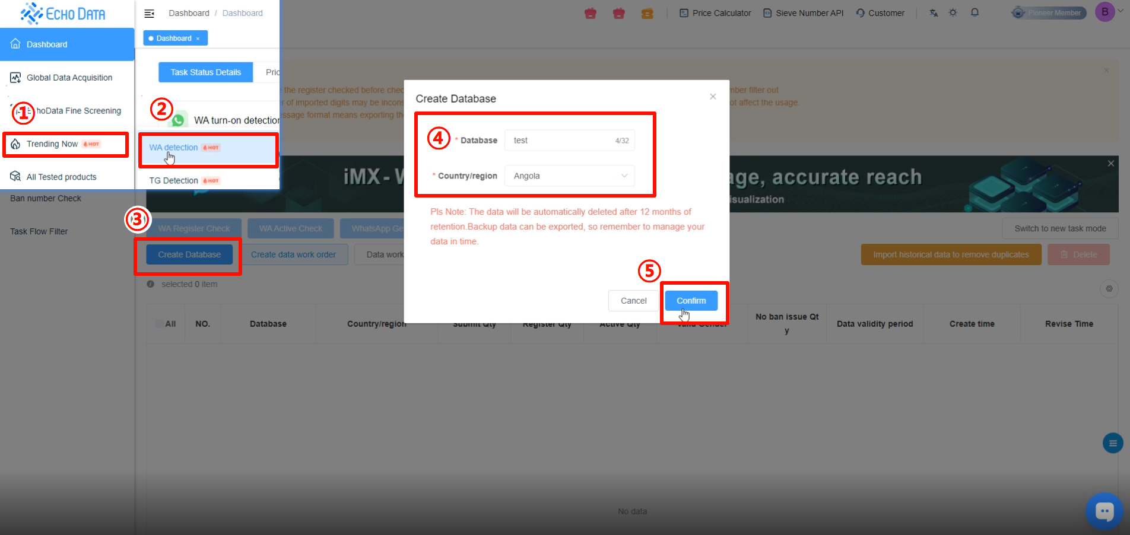Click the blue floating menu icon

pyautogui.click(x=1112, y=443)
